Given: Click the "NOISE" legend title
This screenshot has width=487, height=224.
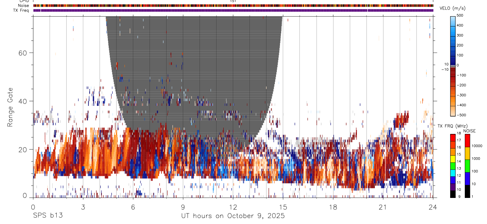Looking at the screenshot, I should pos(469,131).
